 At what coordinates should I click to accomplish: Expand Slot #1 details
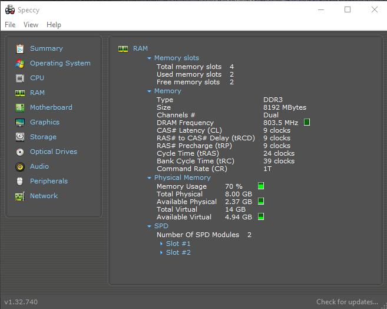point(161,244)
